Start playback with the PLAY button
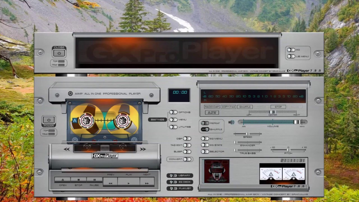 [129, 182]
